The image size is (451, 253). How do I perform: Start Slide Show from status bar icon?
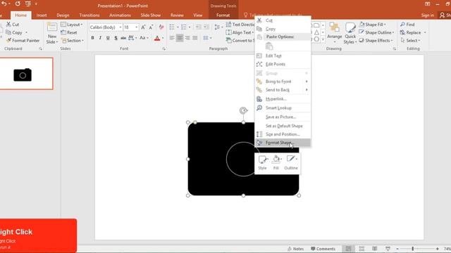(x=388, y=248)
